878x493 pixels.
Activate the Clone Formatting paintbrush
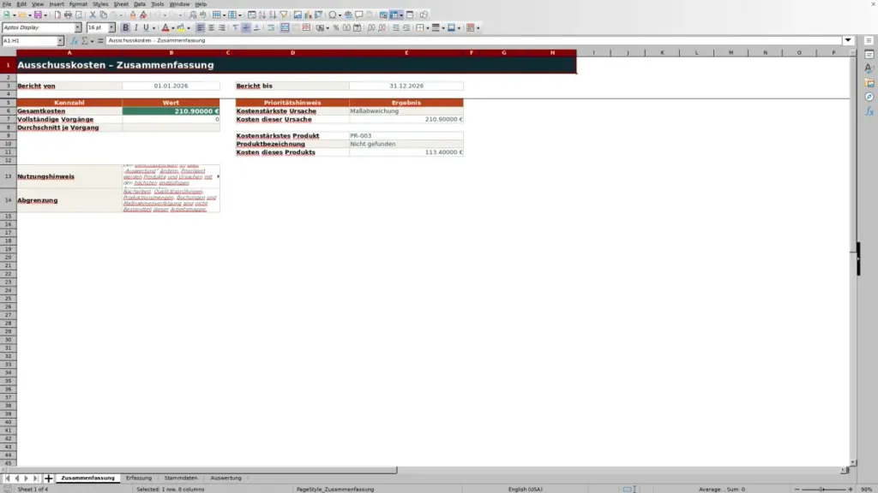click(x=133, y=15)
